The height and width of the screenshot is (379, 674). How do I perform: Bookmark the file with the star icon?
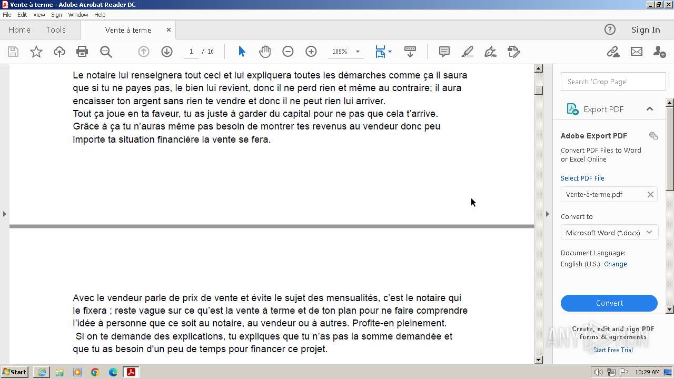pyautogui.click(x=36, y=52)
